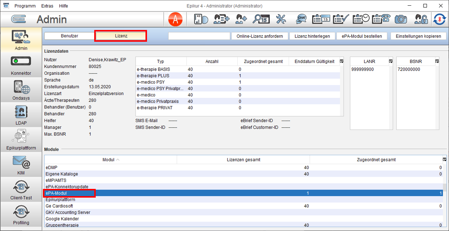
Task: Select the Admin section in the sidebar
Action: 21,40
